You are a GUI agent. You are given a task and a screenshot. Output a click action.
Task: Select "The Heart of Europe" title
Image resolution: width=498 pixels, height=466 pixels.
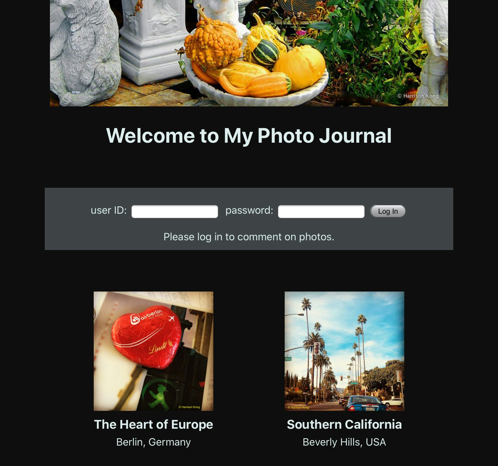[x=153, y=424]
